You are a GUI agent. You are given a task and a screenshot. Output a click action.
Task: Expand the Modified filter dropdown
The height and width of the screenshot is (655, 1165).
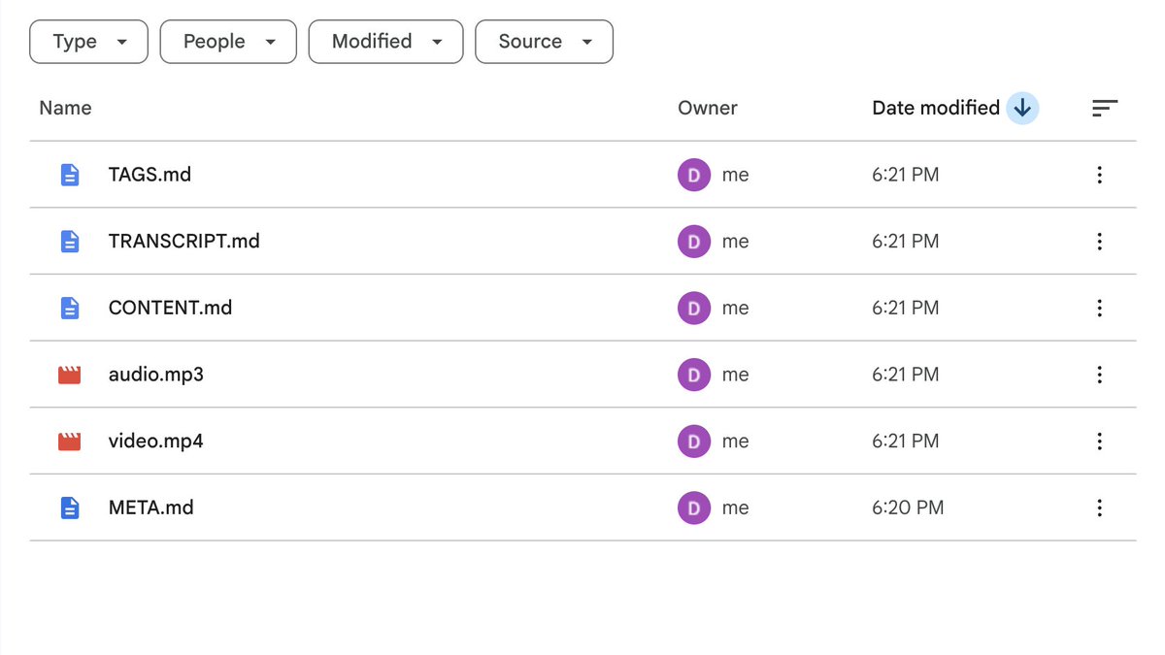tap(385, 42)
